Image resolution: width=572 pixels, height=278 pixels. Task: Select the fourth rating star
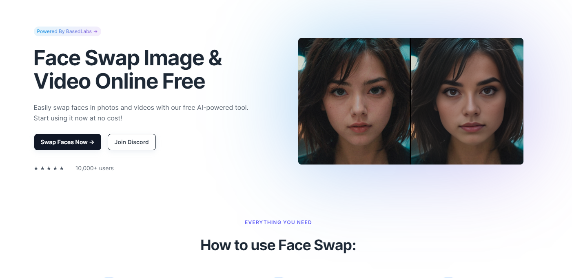pyautogui.click(x=55, y=168)
